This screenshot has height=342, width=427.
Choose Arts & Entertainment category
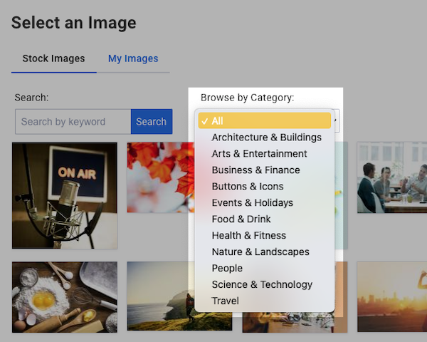coord(259,154)
